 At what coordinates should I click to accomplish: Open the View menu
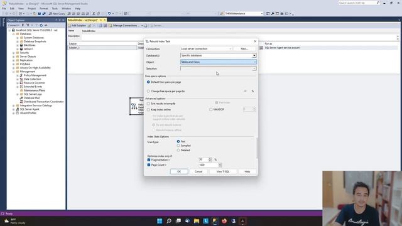21,8
